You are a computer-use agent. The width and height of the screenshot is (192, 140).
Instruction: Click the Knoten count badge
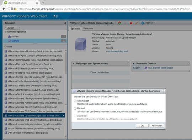[63, 36]
